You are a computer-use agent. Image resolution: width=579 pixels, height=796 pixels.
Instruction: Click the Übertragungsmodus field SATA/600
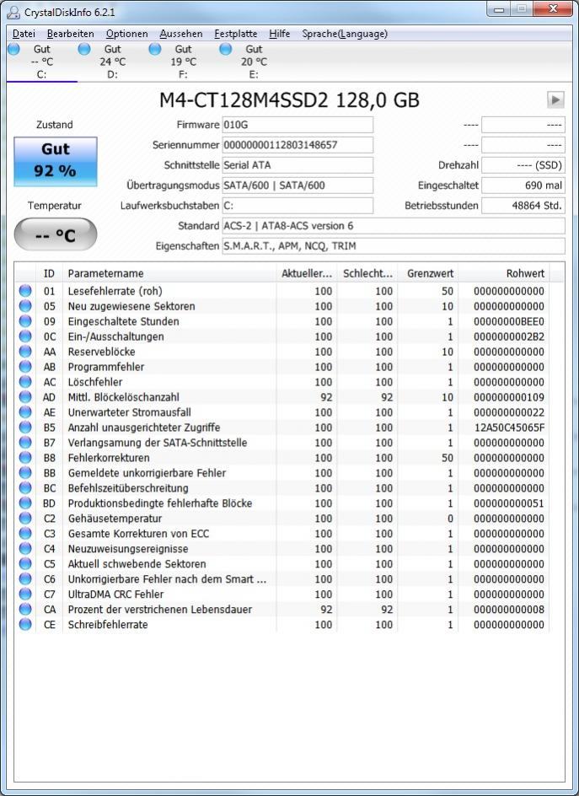[298, 186]
